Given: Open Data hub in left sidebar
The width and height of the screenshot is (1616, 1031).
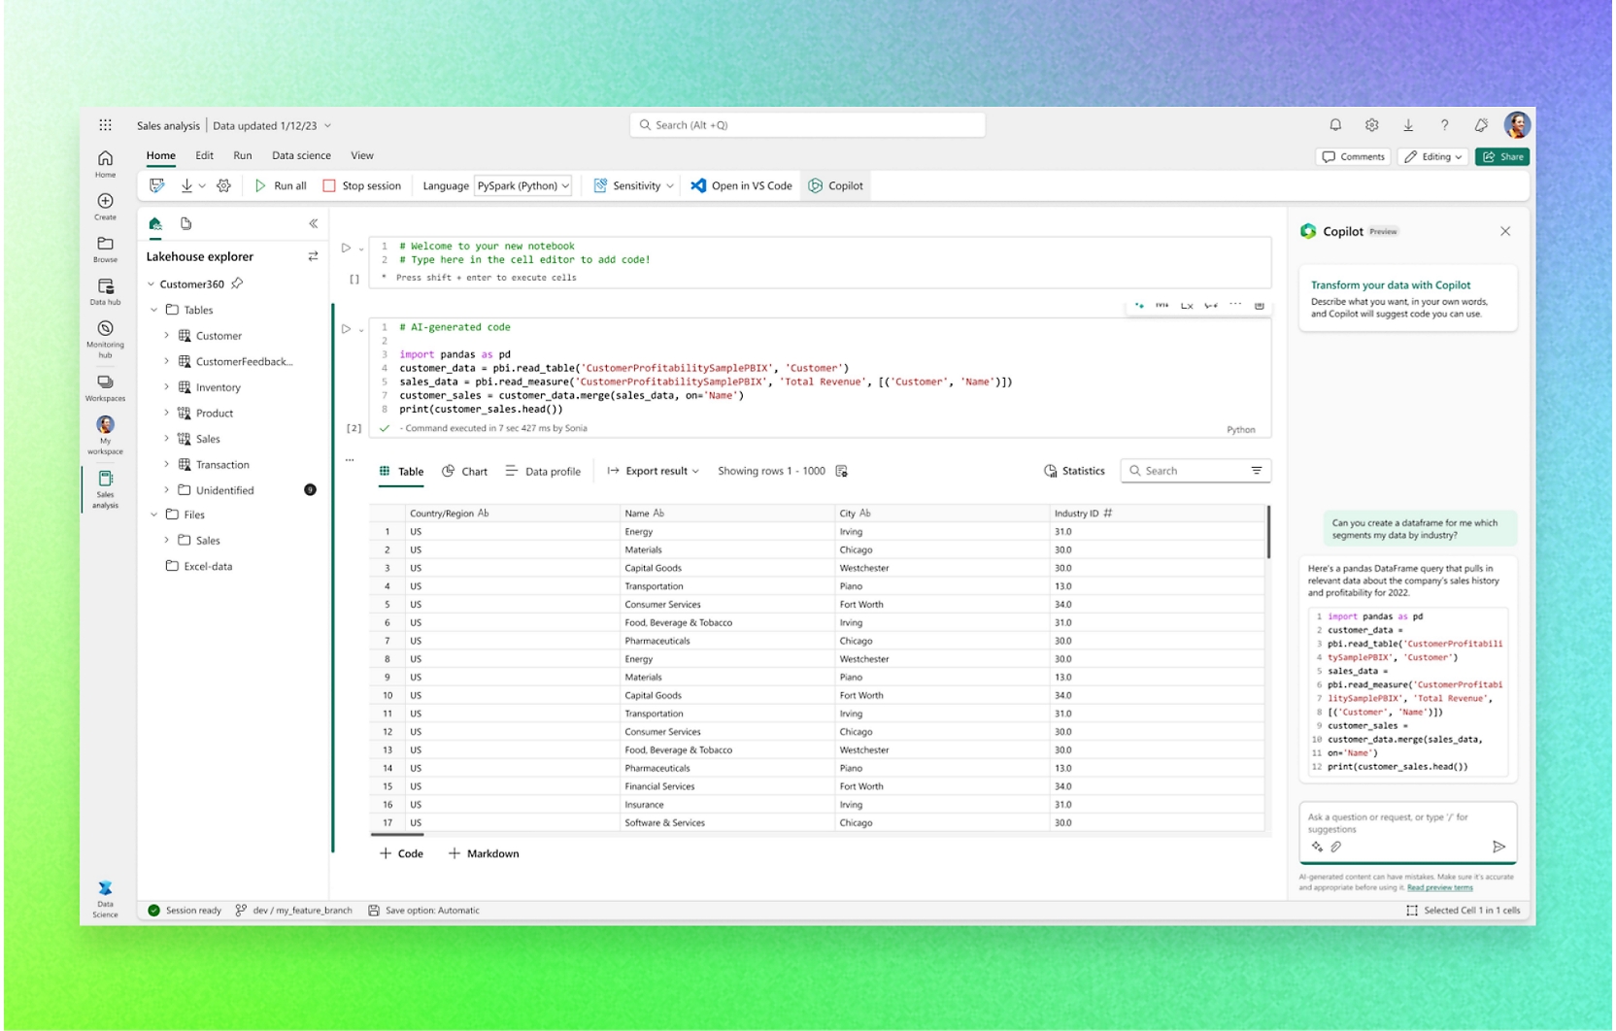Looking at the screenshot, I should coord(105,291).
